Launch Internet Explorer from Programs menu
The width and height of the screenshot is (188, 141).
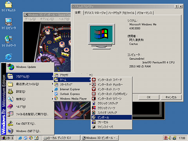[x=72, y=89]
